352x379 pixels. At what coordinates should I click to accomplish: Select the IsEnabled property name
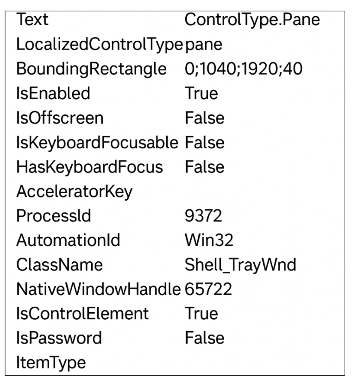point(53,94)
